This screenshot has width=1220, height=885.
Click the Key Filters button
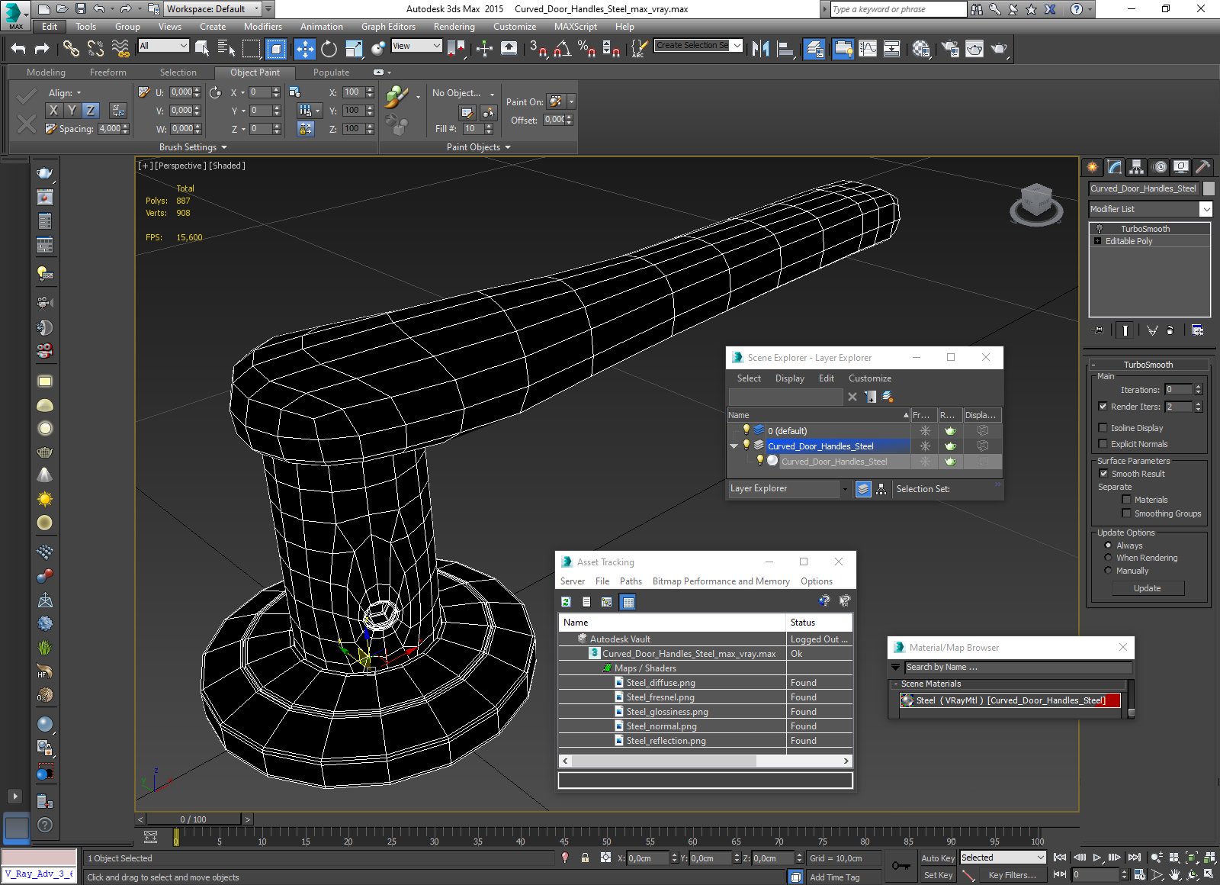1012,875
